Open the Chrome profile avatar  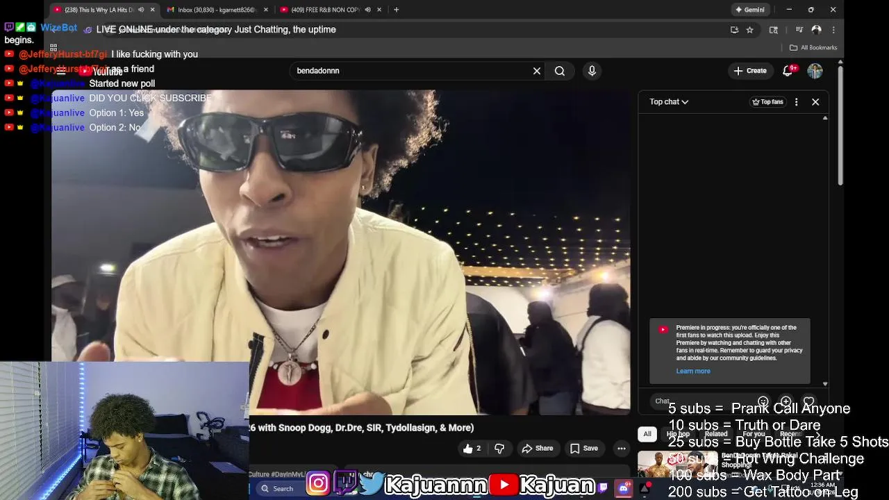click(x=816, y=30)
